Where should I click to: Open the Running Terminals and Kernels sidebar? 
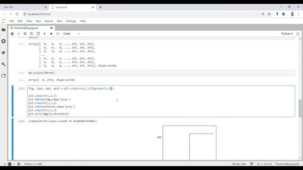point(3,41)
